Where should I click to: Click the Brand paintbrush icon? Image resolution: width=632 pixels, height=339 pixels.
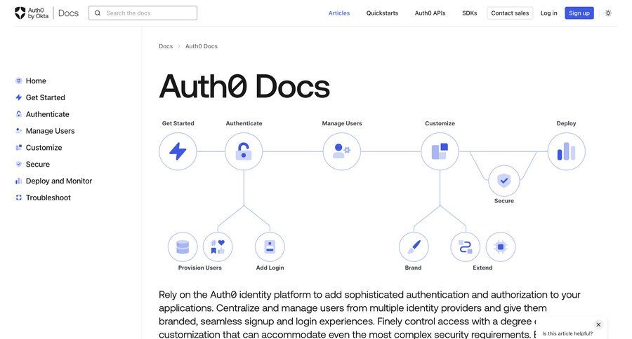tap(414, 247)
